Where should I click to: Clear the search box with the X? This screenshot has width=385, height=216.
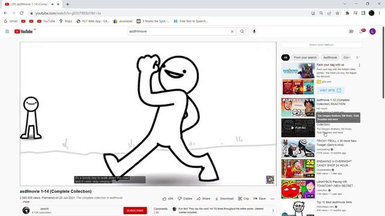[232, 31]
